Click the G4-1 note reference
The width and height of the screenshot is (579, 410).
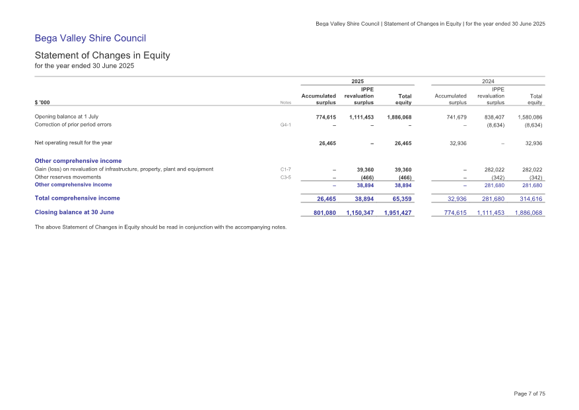click(286, 125)
